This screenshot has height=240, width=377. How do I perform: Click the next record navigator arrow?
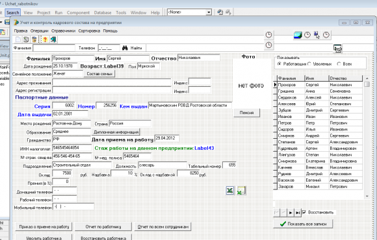coord(291,212)
